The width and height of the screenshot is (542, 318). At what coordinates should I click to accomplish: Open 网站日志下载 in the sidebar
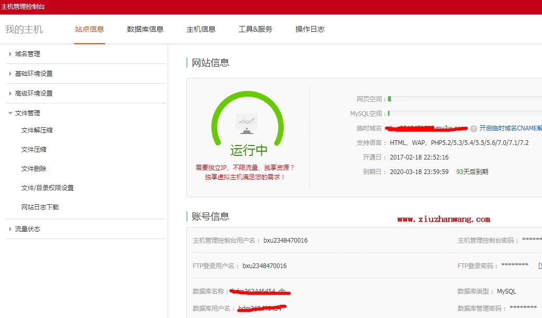[40, 207]
